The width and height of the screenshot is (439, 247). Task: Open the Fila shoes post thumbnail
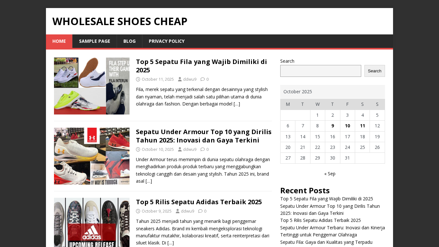click(92, 86)
